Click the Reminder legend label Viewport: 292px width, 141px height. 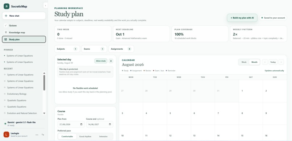171,71
